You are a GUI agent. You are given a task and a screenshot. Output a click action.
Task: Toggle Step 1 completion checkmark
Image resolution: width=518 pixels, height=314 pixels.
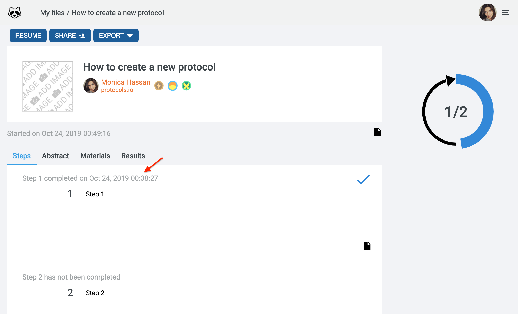[x=363, y=179]
